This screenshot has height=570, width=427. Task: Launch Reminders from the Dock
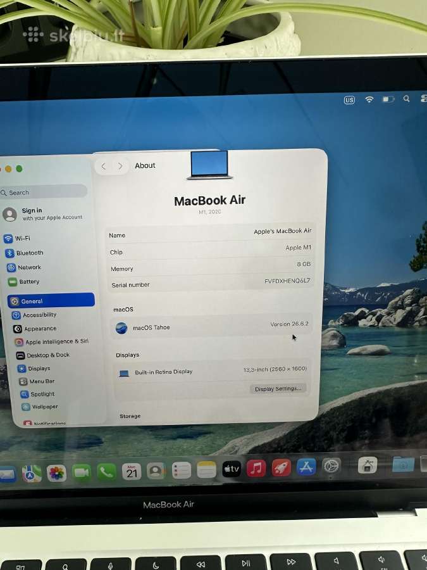coord(181,471)
